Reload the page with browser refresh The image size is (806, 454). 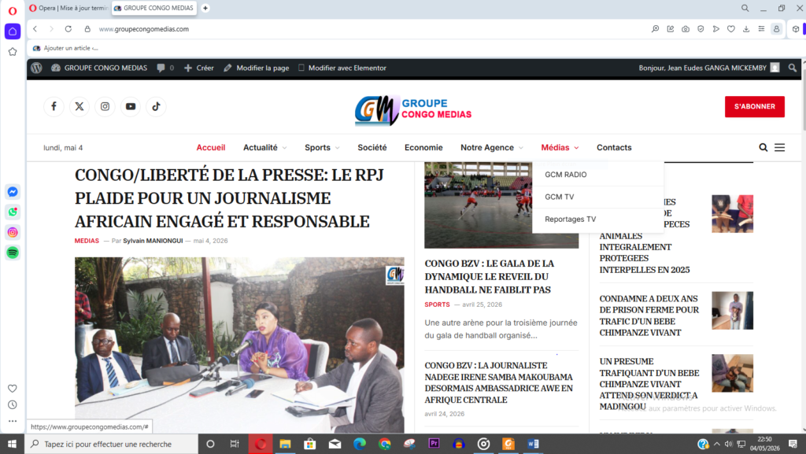68,29
